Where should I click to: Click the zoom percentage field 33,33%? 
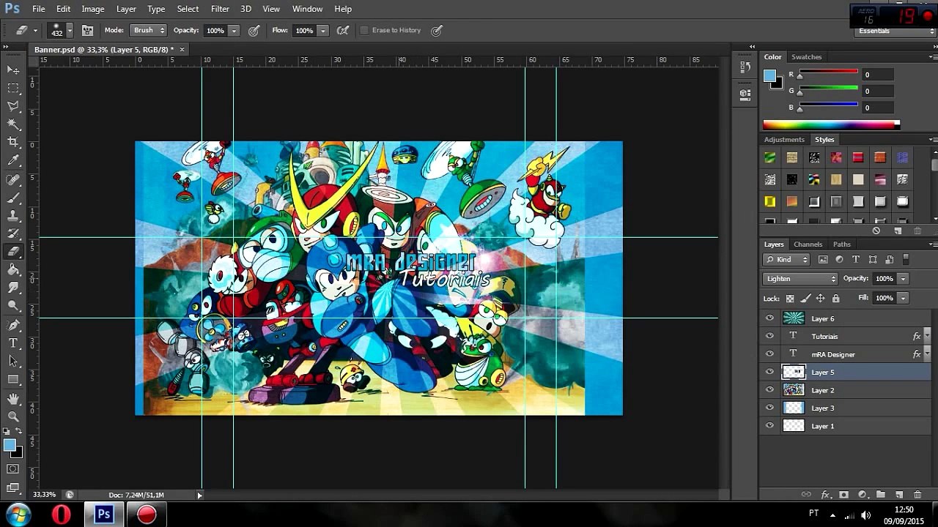(45, 495)
